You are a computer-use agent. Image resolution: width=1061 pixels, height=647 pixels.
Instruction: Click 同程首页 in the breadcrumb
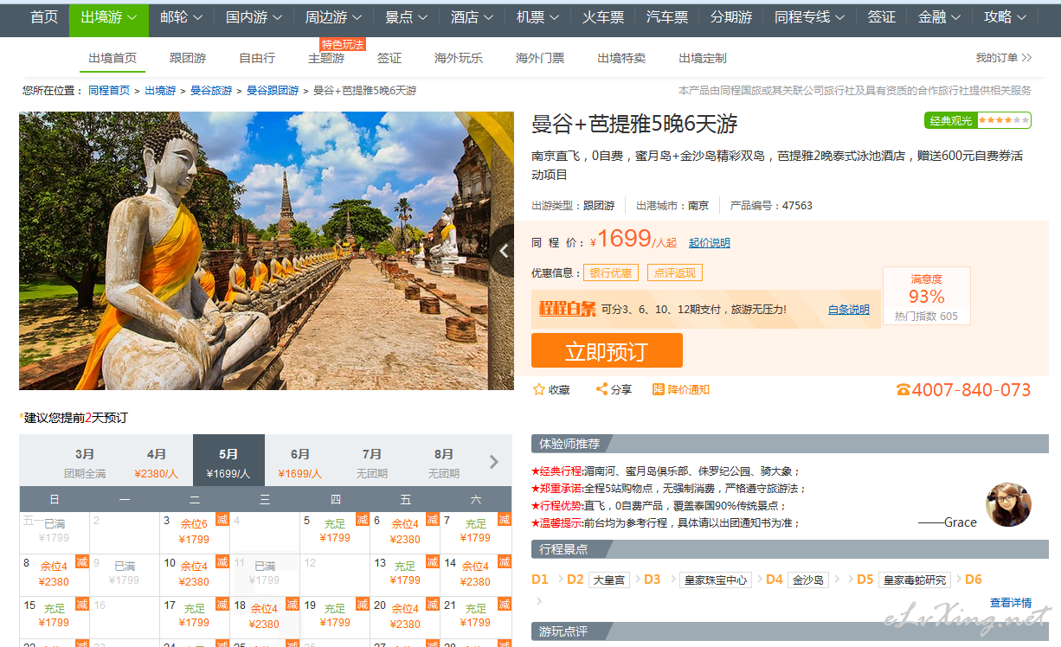point(109,90)
